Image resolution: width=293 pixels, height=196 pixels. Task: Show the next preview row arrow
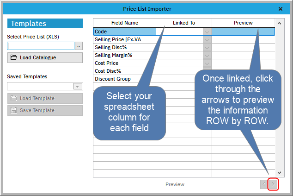[273, 184]
